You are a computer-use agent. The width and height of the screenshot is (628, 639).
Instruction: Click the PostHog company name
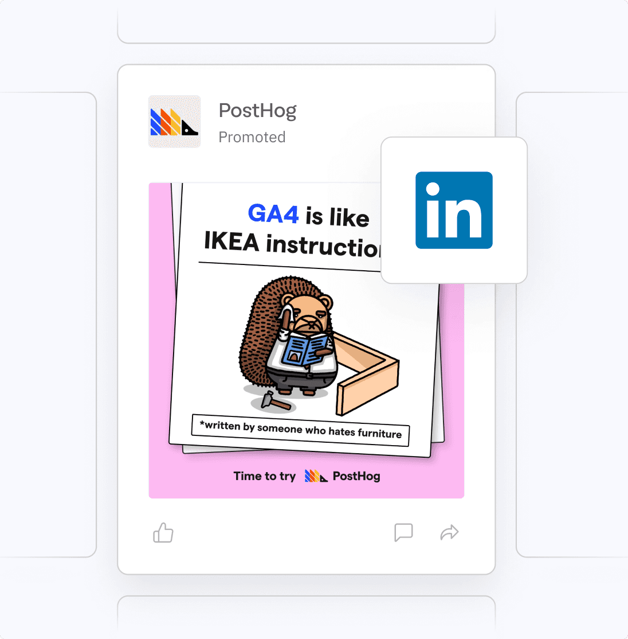pyautogui.click(x=258, y=111)
